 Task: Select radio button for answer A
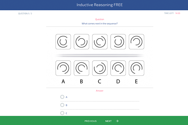(x=62, y=97)
